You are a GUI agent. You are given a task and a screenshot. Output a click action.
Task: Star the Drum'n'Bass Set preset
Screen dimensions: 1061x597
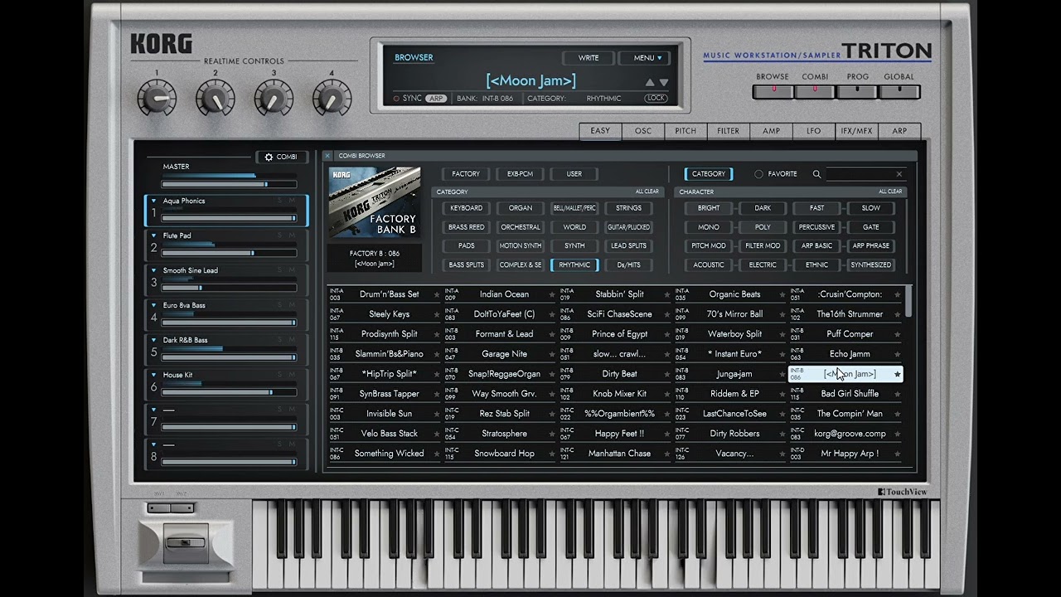[x=437, y=295]
